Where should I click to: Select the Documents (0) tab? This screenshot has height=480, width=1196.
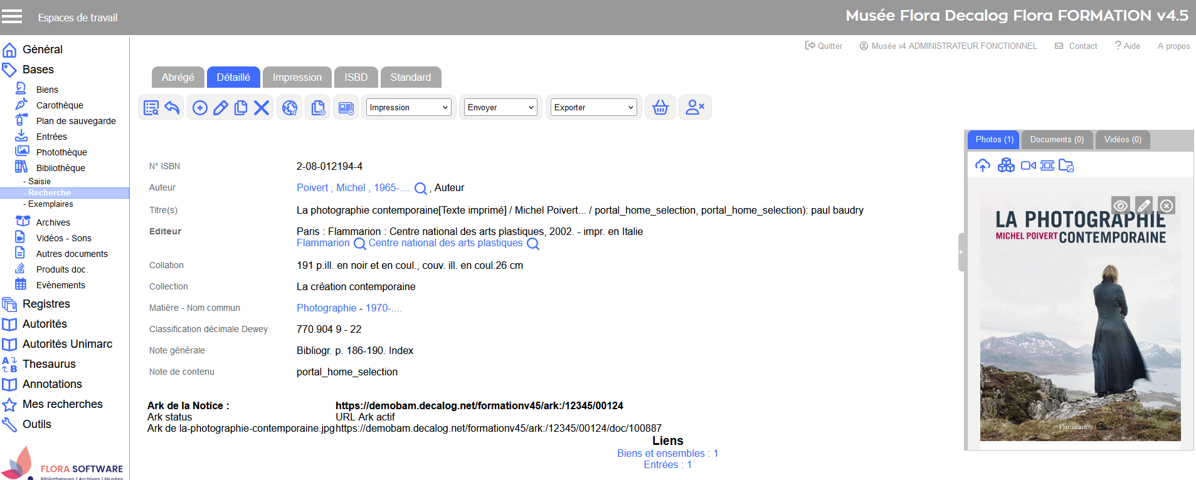coord(1056,140)
